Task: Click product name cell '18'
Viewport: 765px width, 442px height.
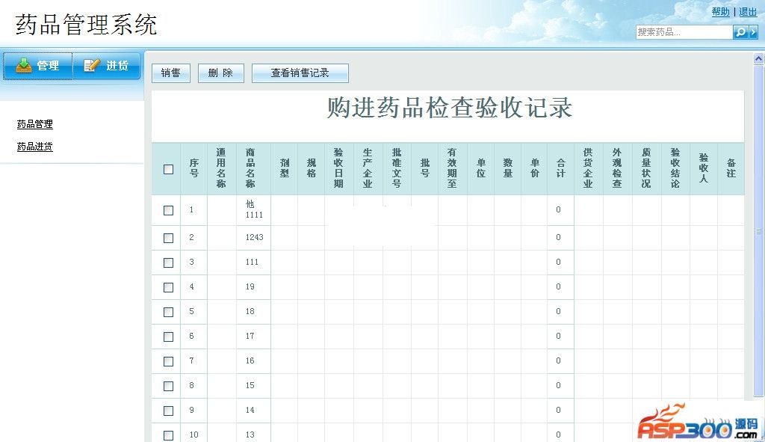Action: click(x=254, y=312)
